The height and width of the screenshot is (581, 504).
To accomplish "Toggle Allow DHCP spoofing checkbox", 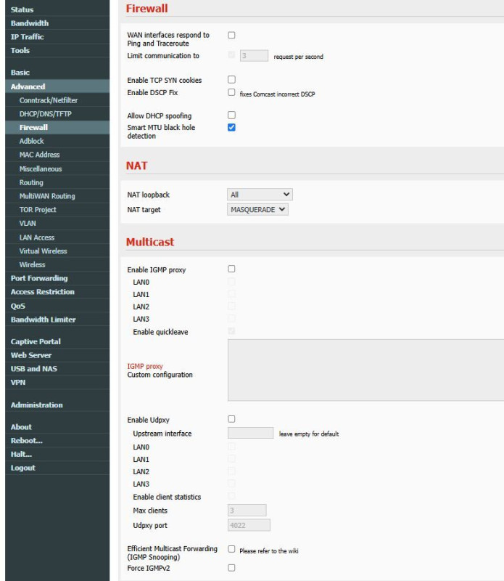I will pos(231,115).
